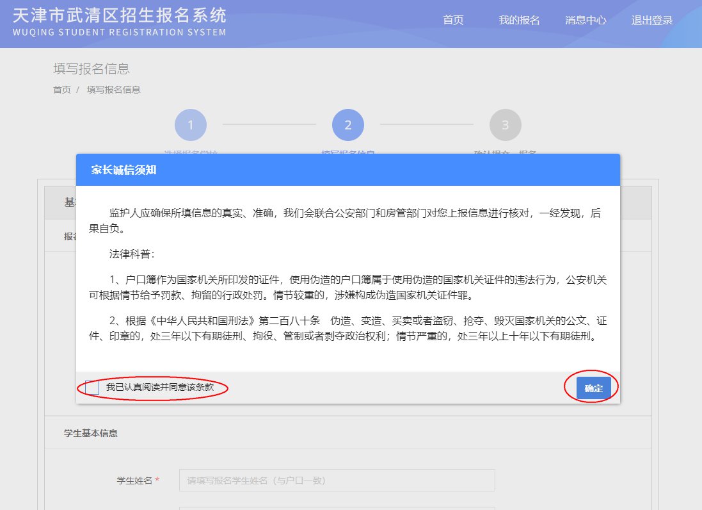Focus the 学生姓名 input field
Screen dimensions: 702x510
[337, 480]
